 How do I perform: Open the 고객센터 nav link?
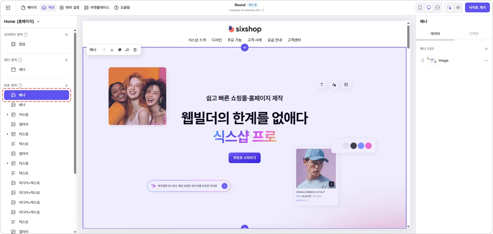coord(294,40)
